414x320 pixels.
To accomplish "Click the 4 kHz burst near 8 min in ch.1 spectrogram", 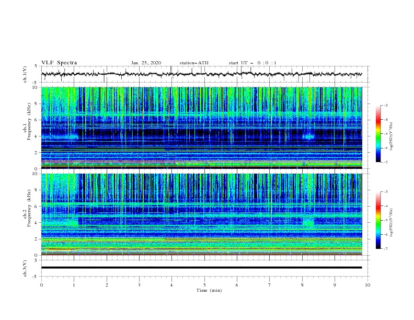I will [x=308, y=136].
